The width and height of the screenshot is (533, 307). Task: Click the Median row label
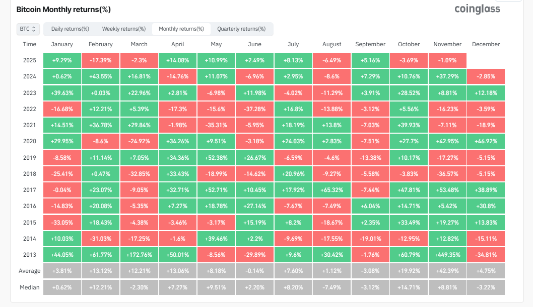point(29,287)
